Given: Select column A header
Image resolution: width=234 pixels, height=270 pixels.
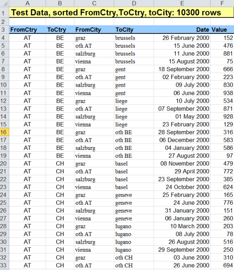Looking at the screenshot, I should coord(27,3).
